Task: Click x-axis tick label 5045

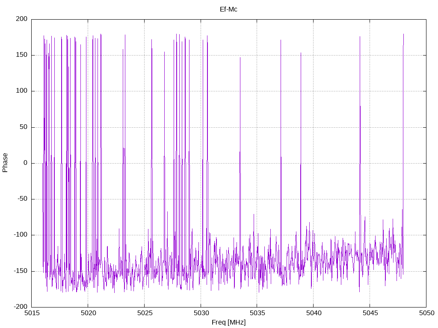Action: pyautogui.click(x=370, y=313)
